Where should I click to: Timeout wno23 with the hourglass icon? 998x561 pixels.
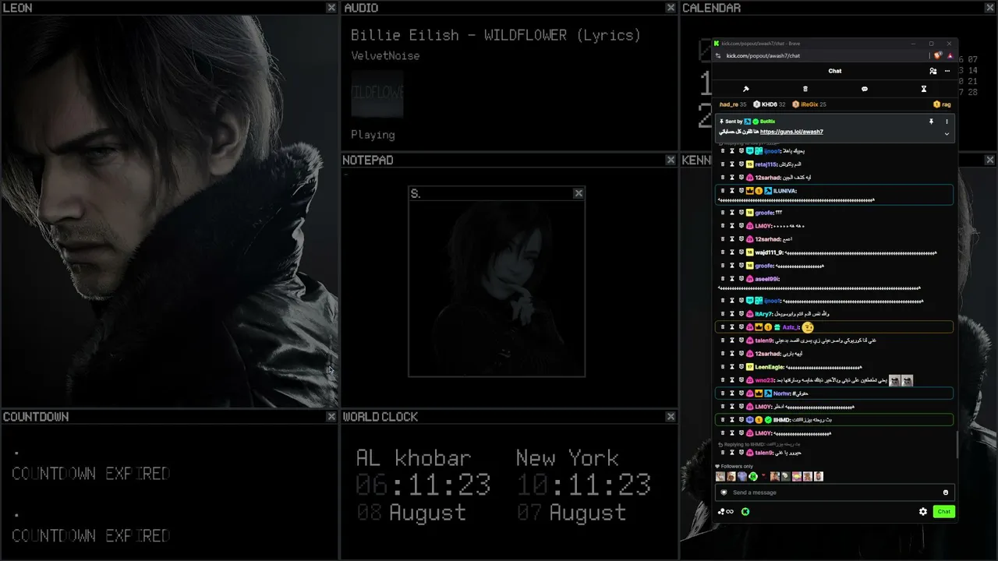point(732,380)
